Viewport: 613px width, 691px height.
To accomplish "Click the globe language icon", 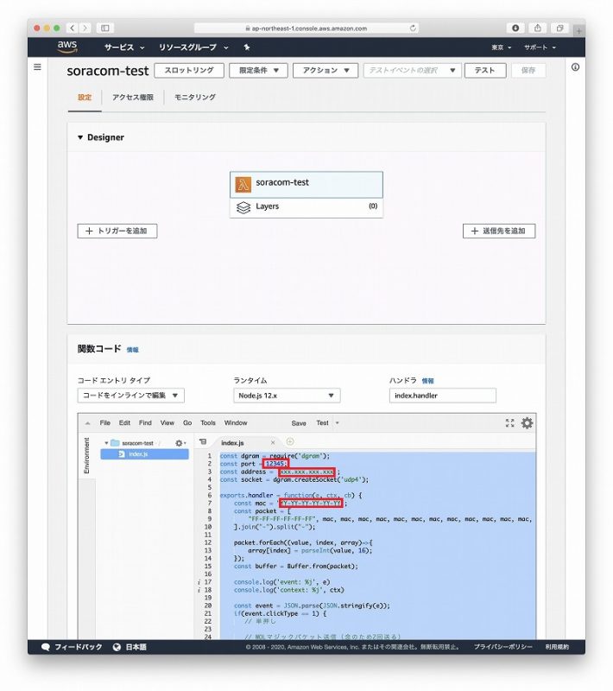I will [117, 647].
